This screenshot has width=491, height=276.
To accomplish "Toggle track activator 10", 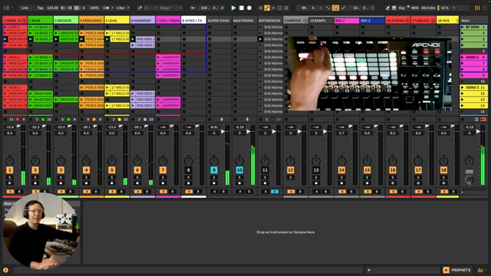I will point(239,170).
